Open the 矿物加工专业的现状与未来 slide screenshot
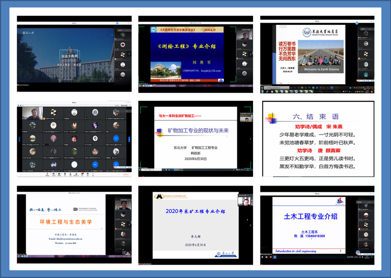 196,139
